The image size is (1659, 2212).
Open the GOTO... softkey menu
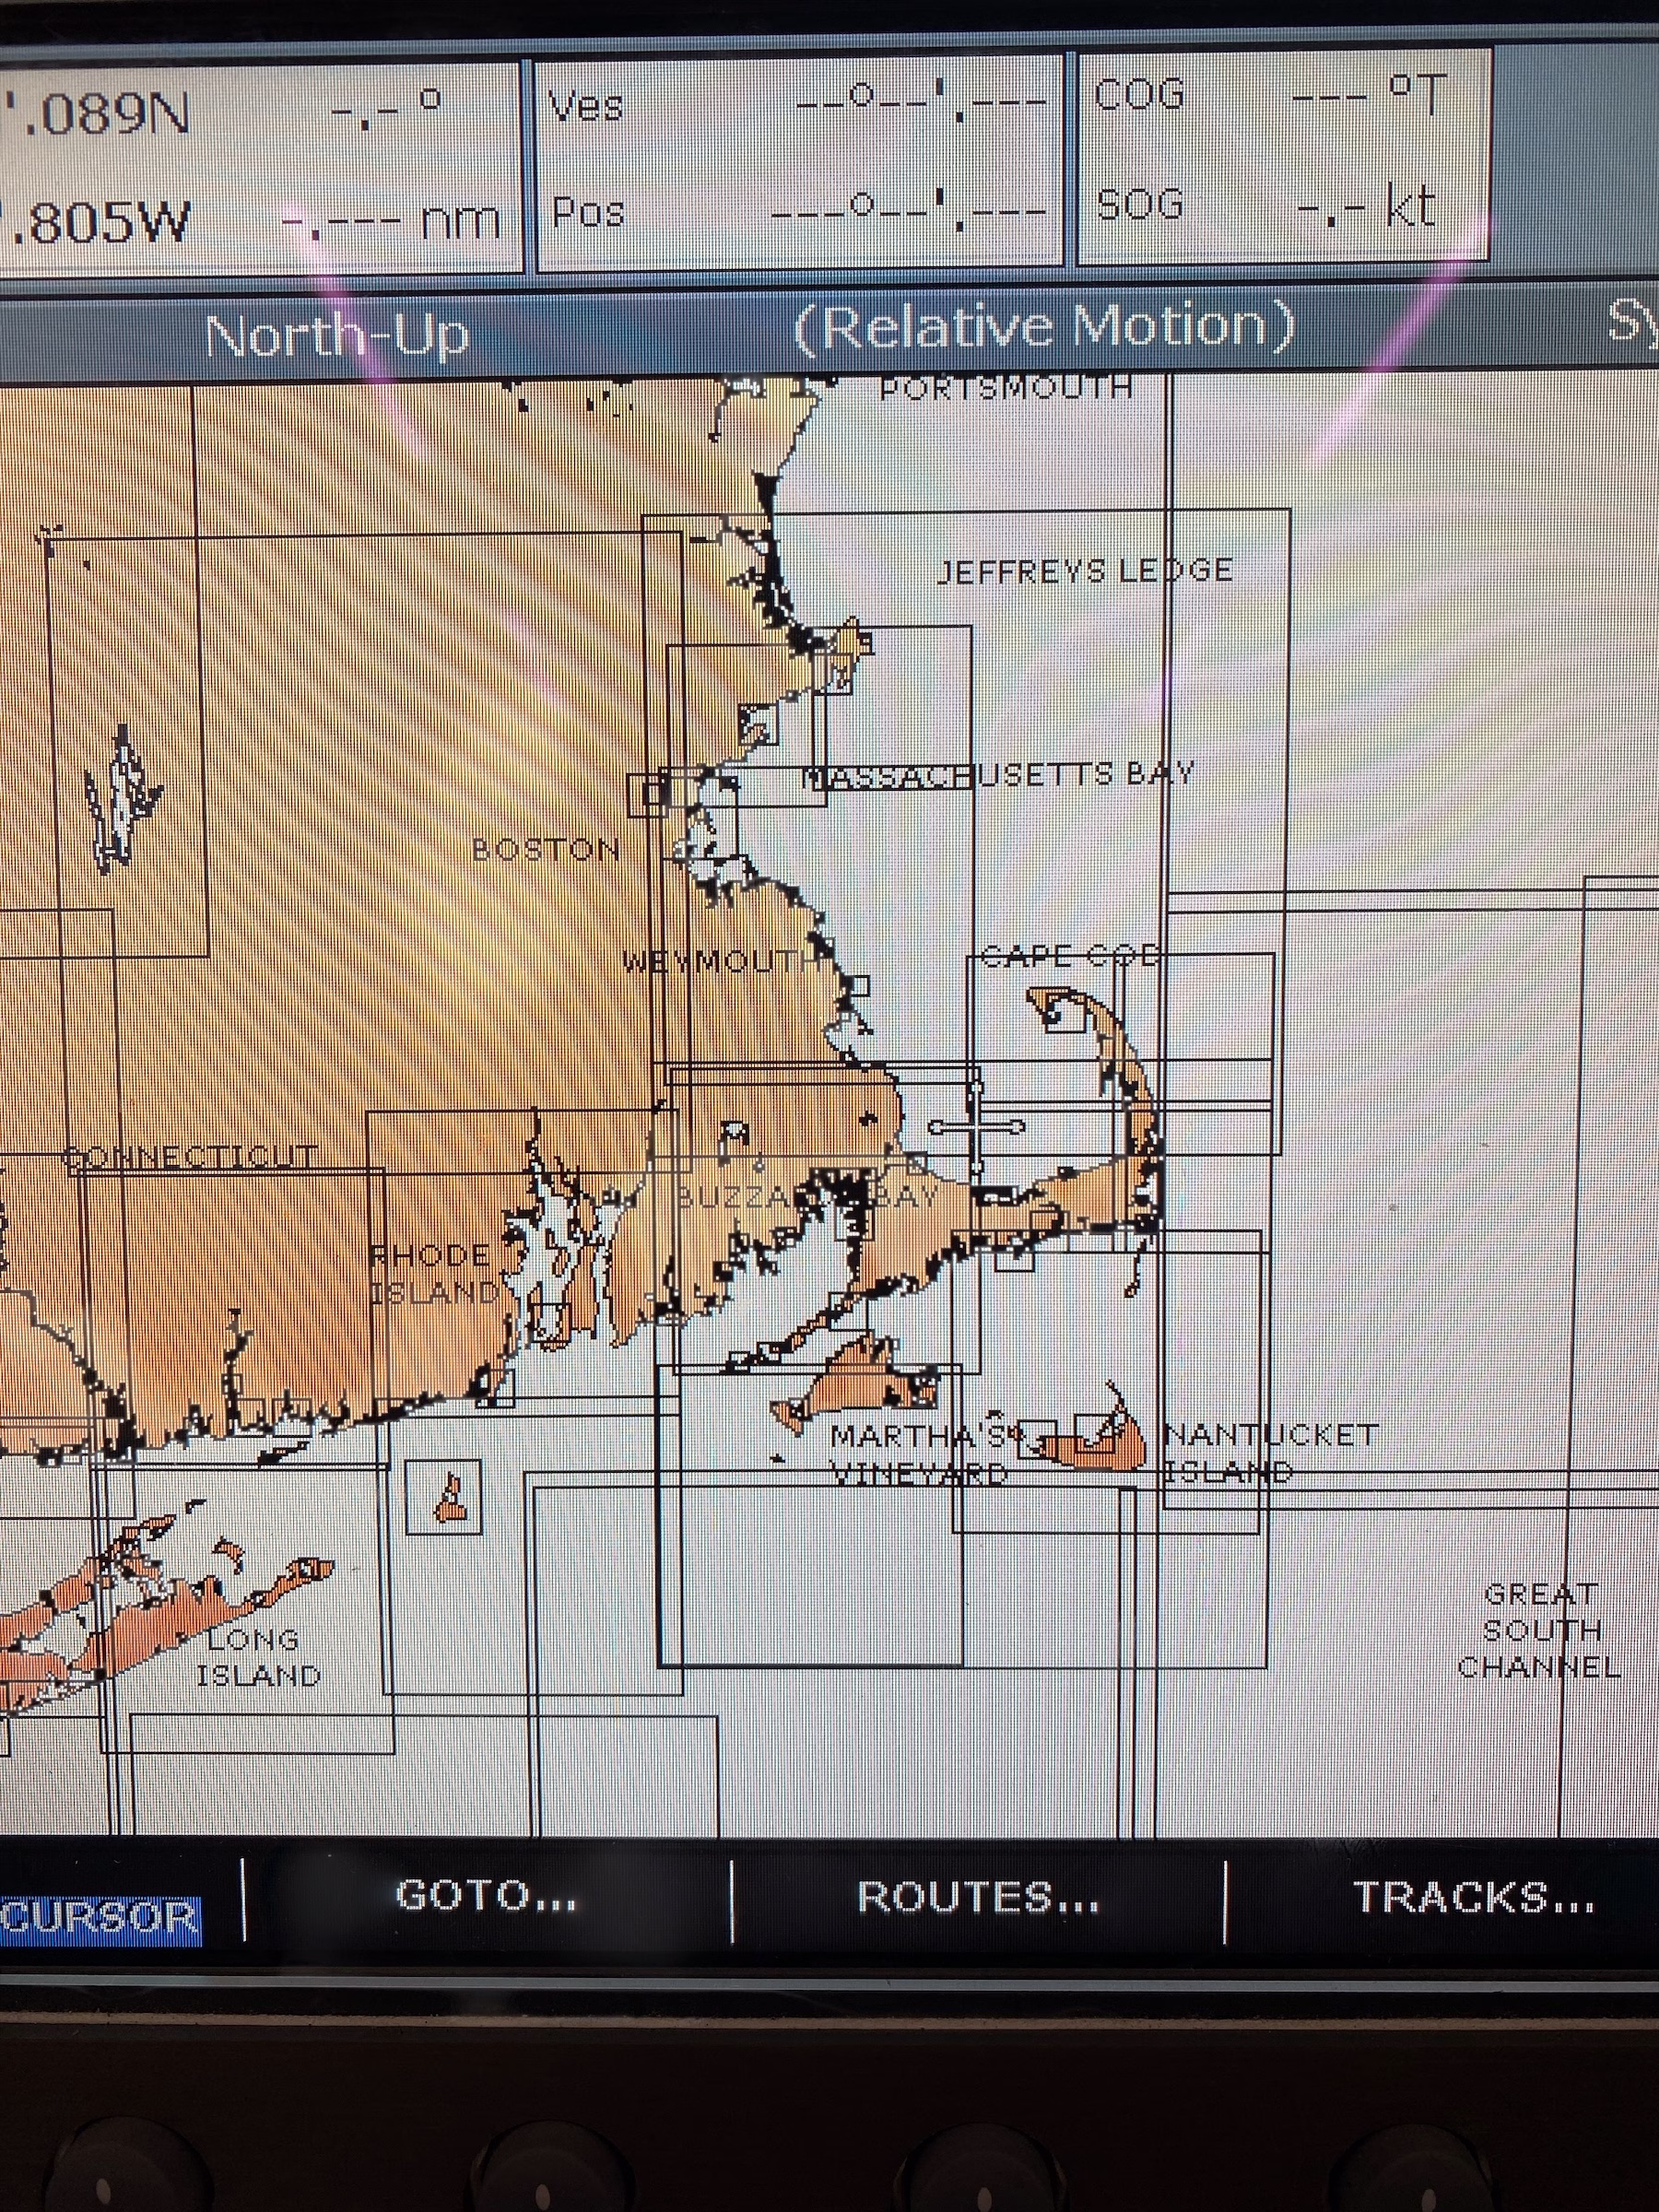[486, 1896]
